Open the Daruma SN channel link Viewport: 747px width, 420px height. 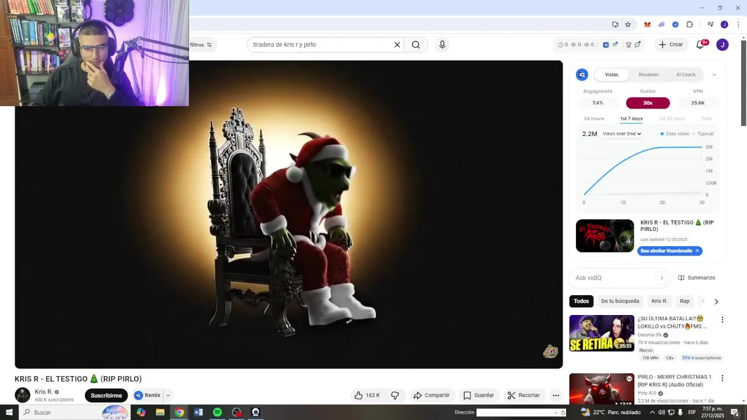coord(650,335)
